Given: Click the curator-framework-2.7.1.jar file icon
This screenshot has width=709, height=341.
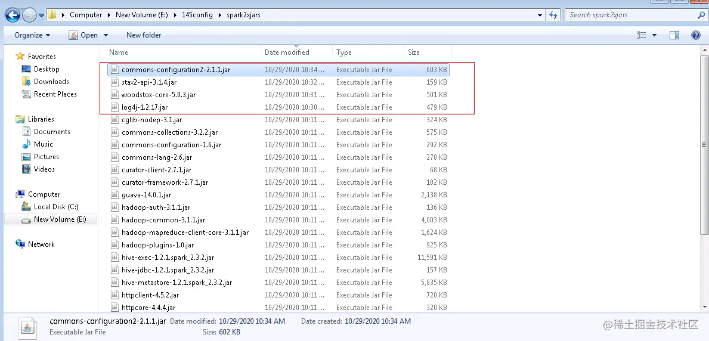Looking at the screenshot, I should (x=115, y=182).
